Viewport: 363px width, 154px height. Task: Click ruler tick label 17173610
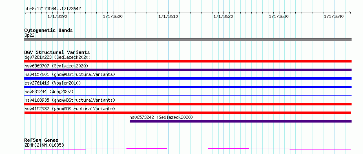168,16
